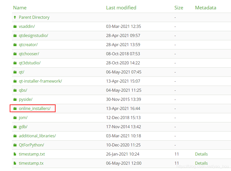The width and height of the screenshot is (231, 171).
Task: Click the file icon beside timestamp.tx
Action: click(15, 163)
